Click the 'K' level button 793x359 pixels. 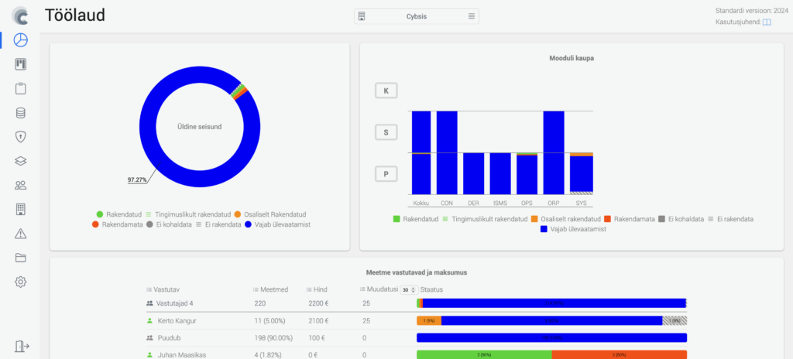point(386,91)
